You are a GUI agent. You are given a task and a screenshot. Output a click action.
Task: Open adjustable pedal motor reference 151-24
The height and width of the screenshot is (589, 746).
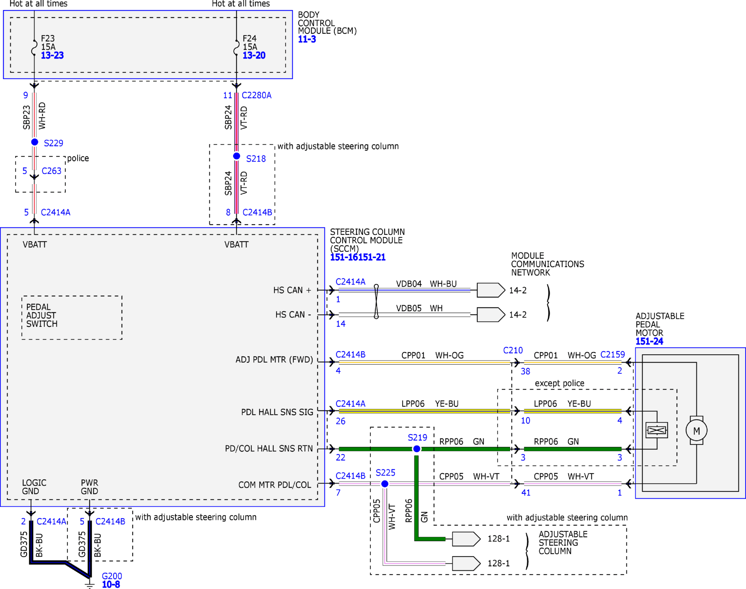click(x=649, y=341)
